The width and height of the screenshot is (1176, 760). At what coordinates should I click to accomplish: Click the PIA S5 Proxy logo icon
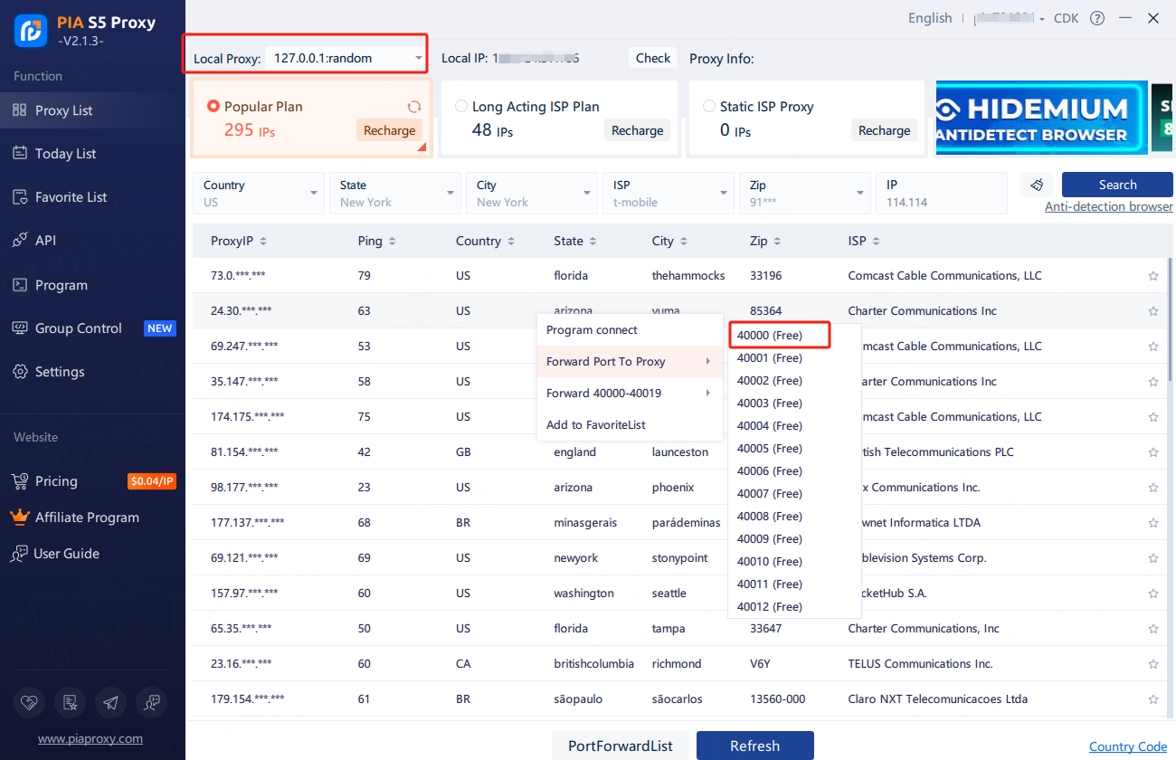pos(31,31)
